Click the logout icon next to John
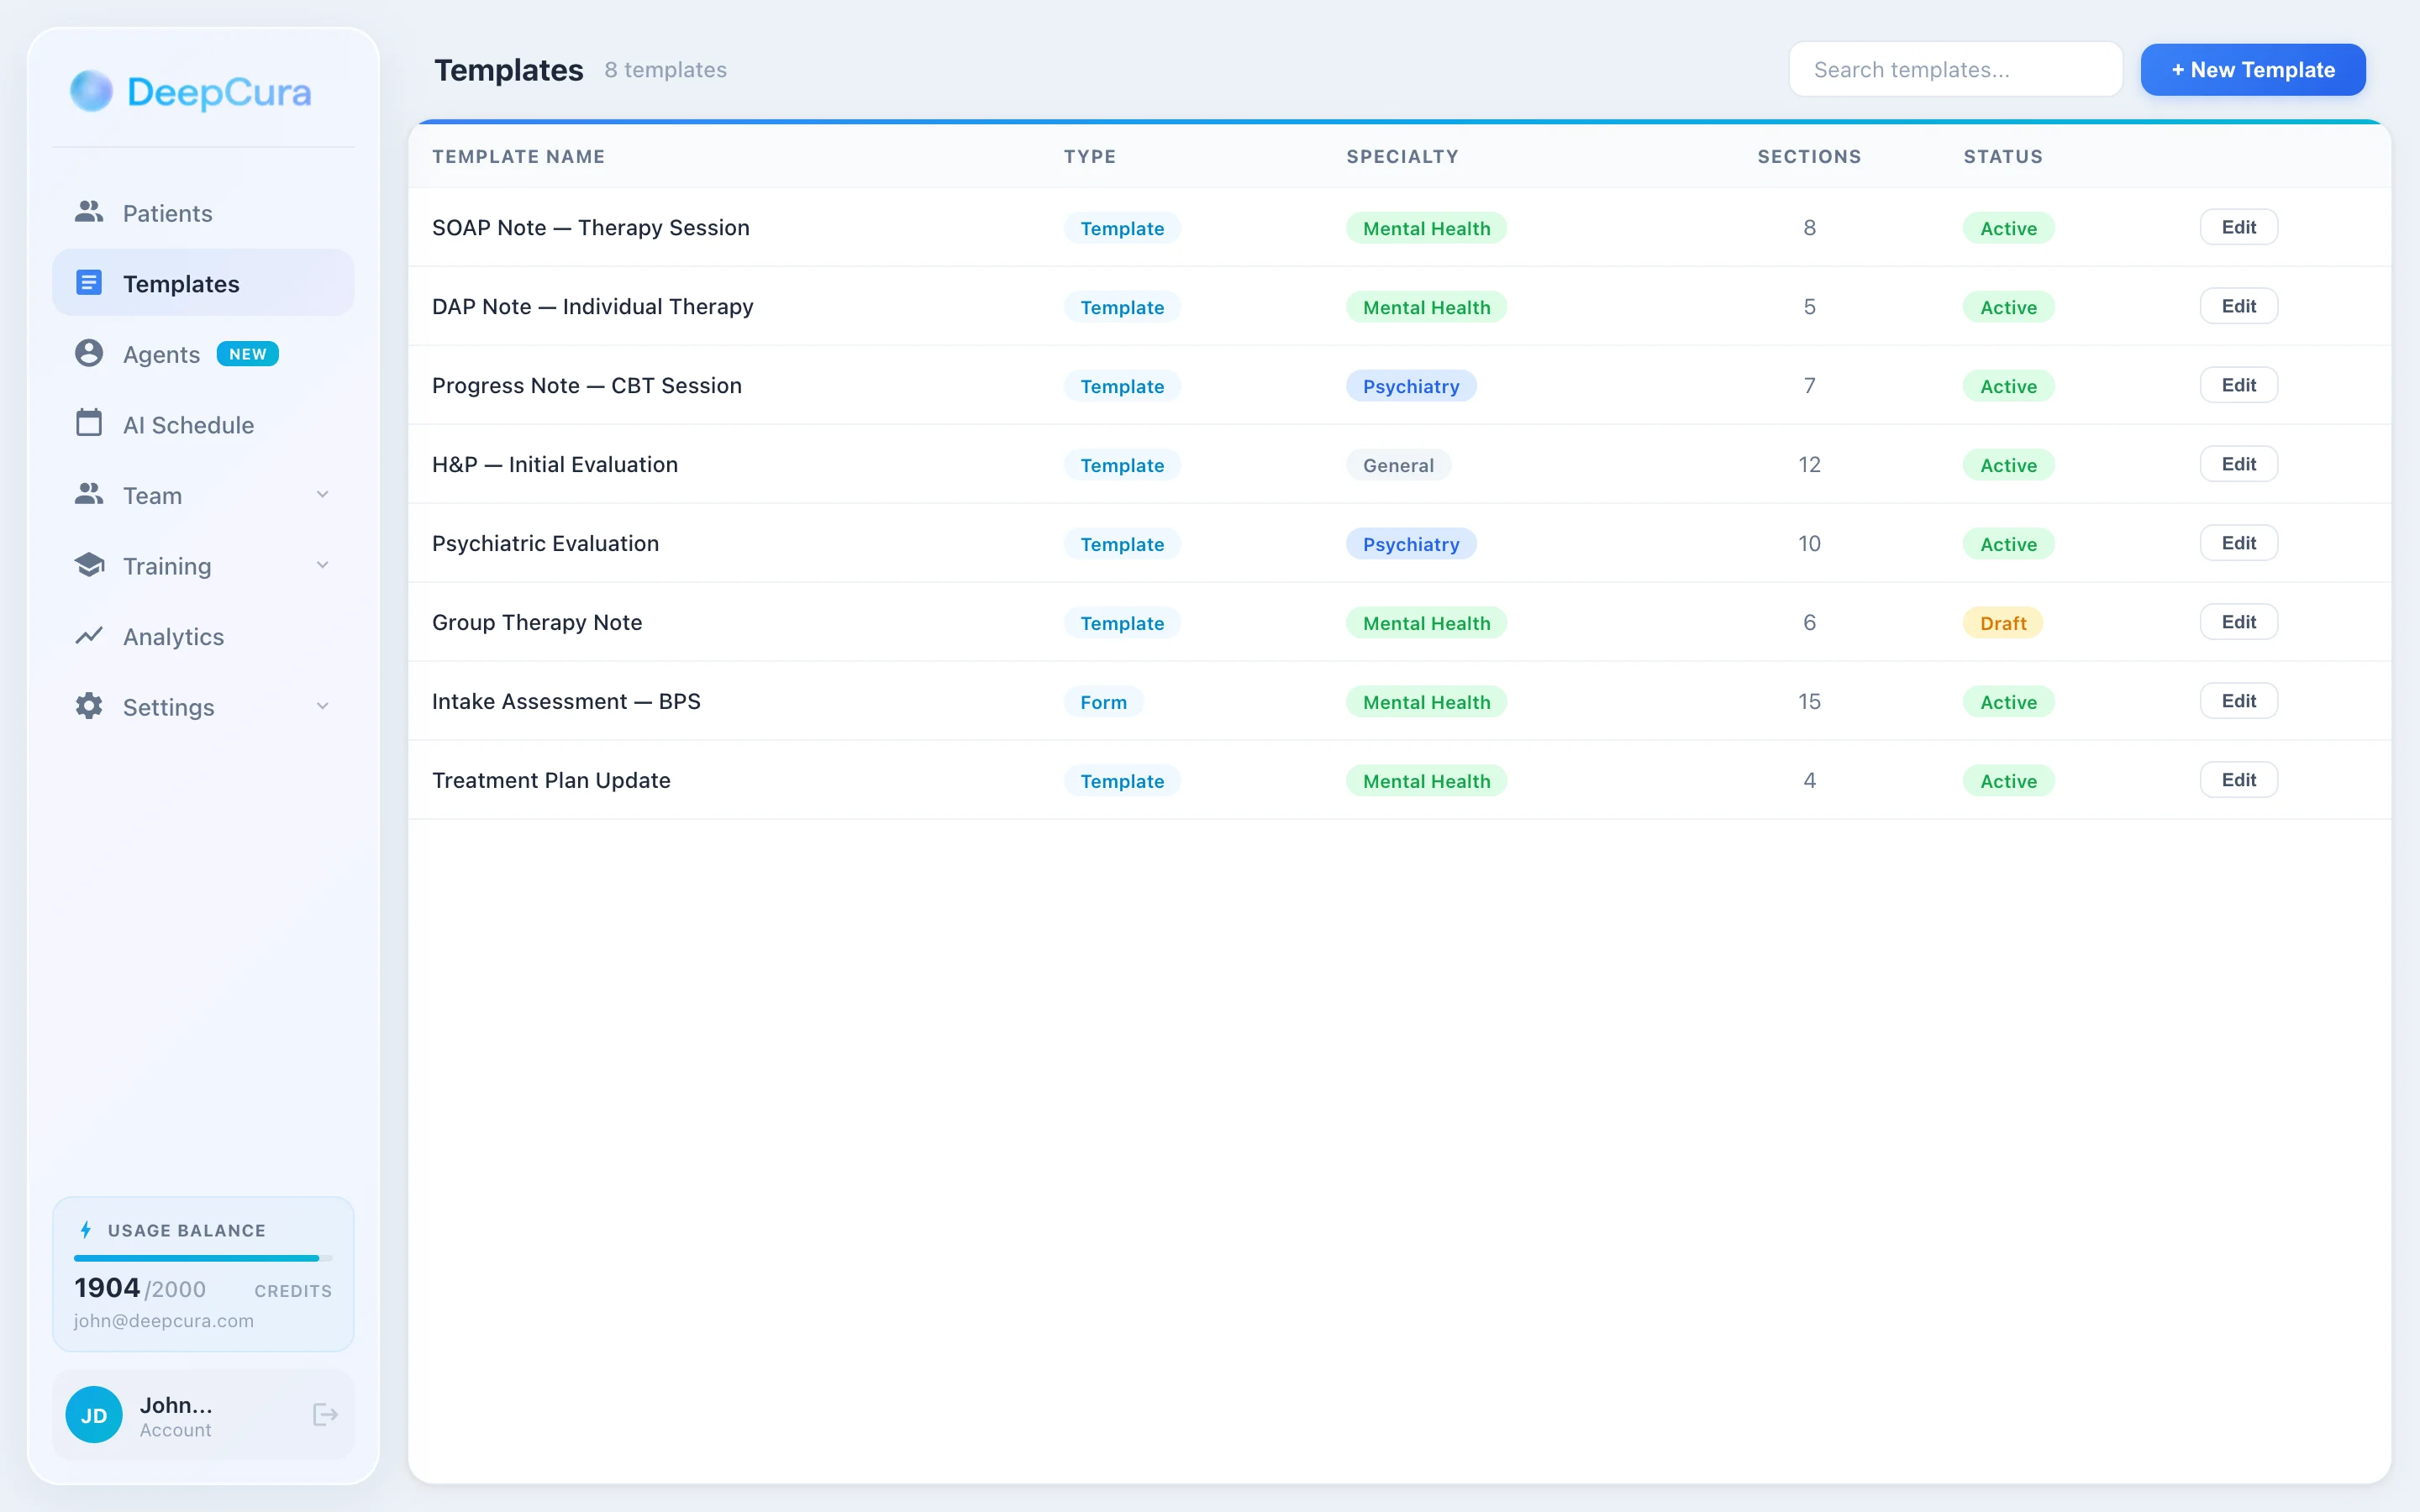The height and width of the screenshot is (1512, 2420). coord(325,1414)
